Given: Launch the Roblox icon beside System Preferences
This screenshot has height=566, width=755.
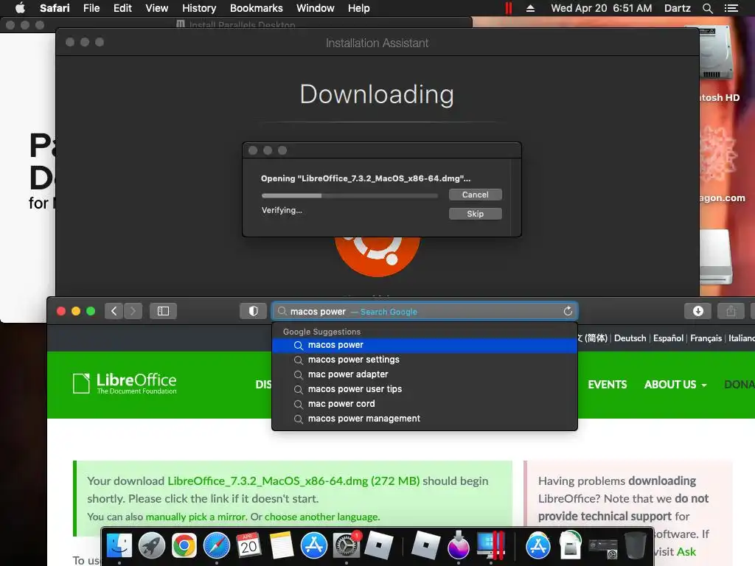Looking at the screenshot, I should (378, 546).
